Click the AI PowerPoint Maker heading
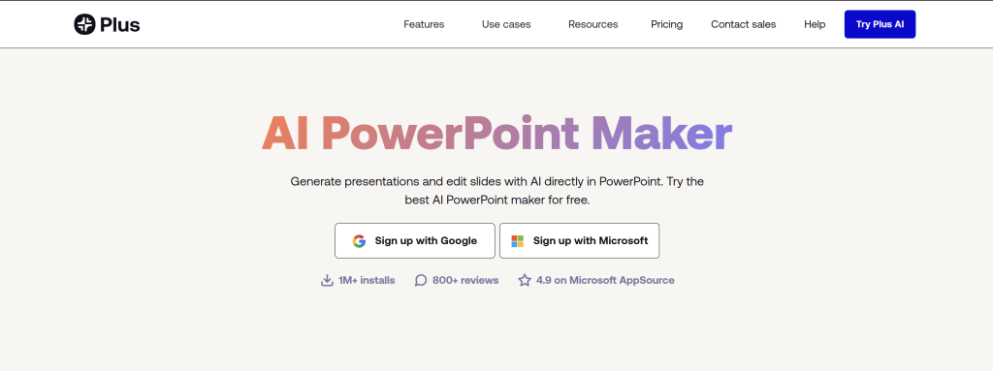 [x=497, y=133]
